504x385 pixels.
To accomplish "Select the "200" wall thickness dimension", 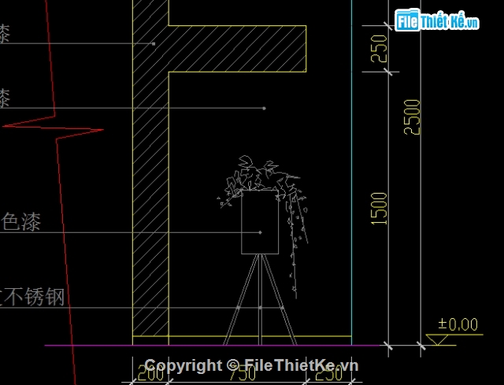I will (x=150, y=373).
